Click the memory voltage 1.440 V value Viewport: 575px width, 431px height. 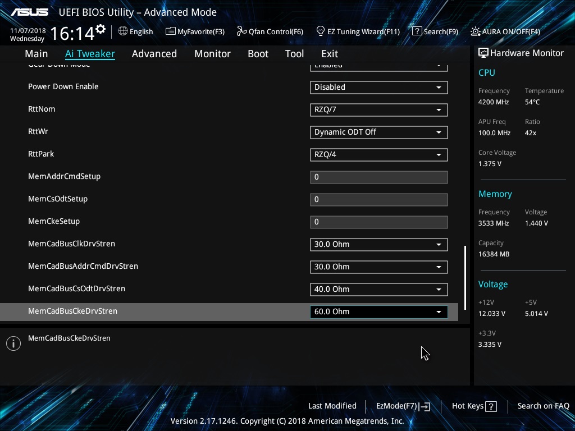[x=536, y=223]
